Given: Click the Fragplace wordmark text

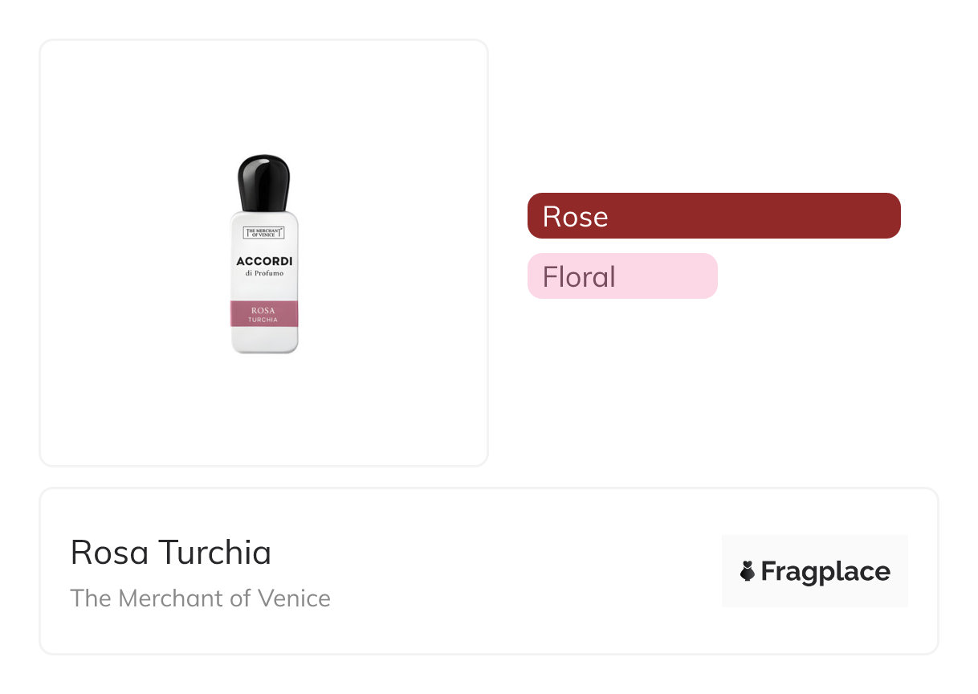Looking at the screenshot, I should point(825,571).
